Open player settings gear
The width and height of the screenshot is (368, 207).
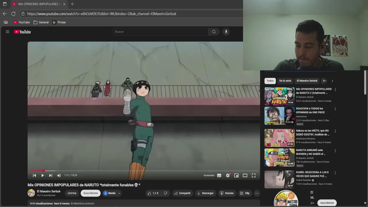228,175
